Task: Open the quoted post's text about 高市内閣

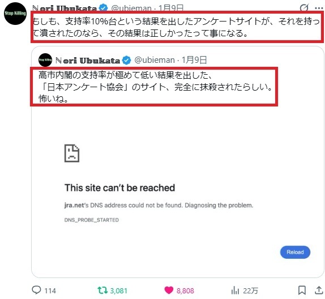Action: point(154,87)
